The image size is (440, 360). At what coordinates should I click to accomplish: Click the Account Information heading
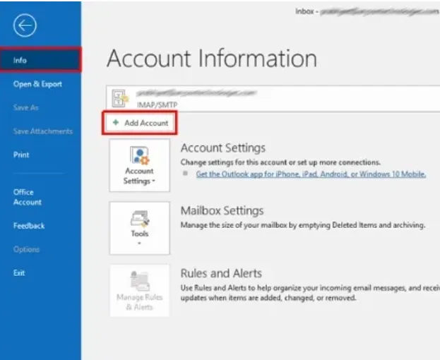(x=212, y=59)
